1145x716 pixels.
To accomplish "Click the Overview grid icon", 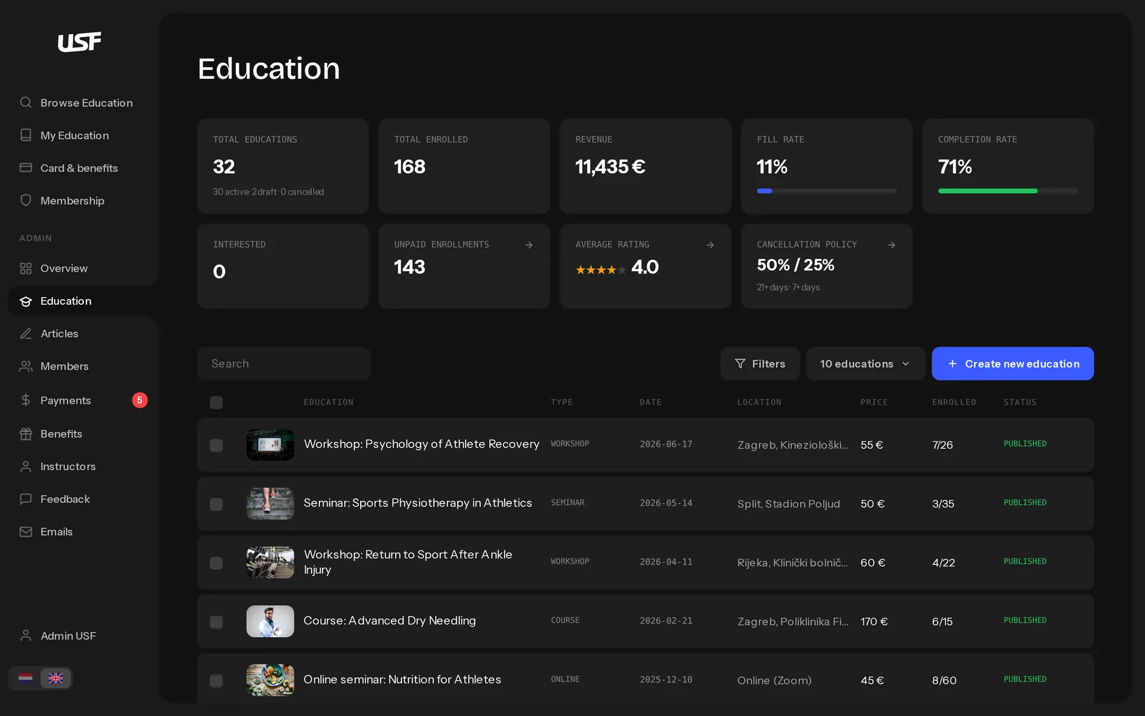I will 25,268.
